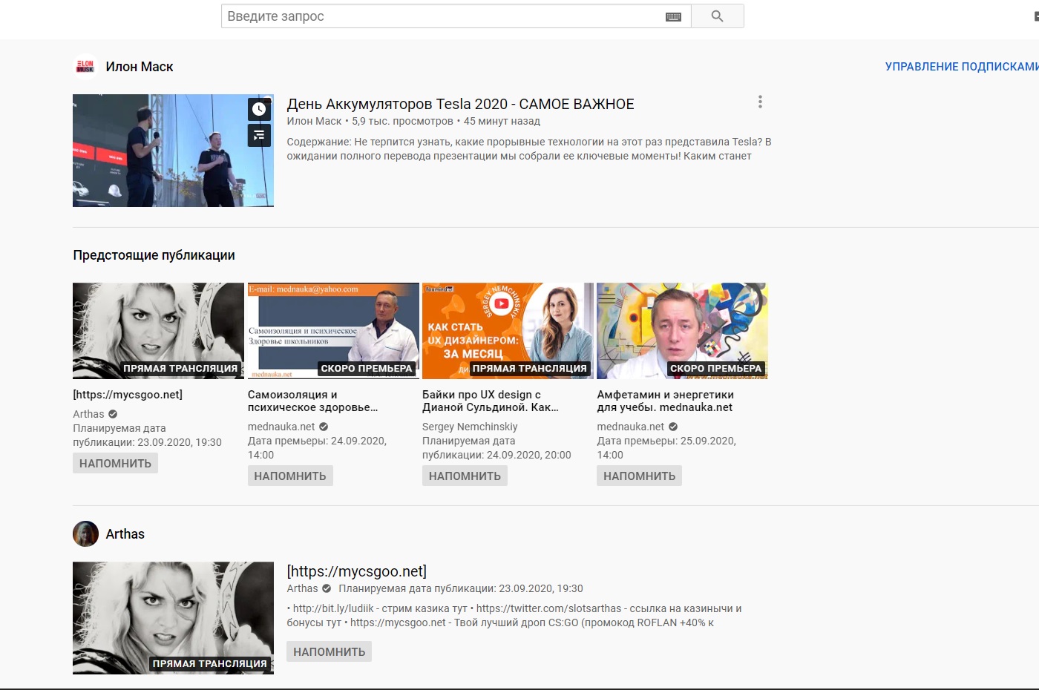The width and height of the screenshot is (1039, 690).
Task: Click the Tesla Battery Day video thumbnail
Action: click(163, 151)
